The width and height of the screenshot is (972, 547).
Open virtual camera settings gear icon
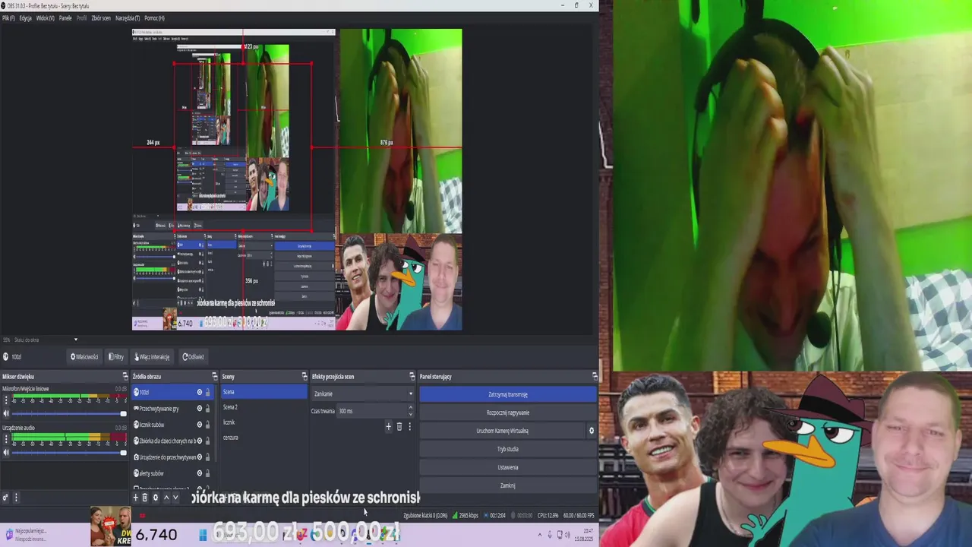coord(592,431)
